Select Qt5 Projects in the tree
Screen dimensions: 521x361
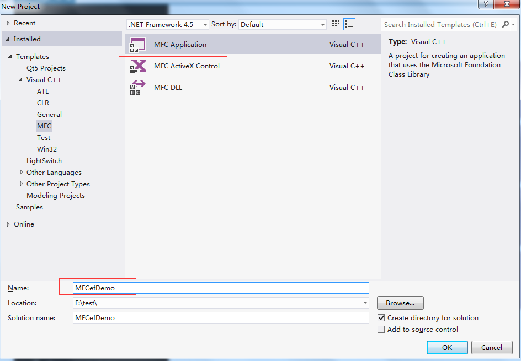click(x=46, y=68)
